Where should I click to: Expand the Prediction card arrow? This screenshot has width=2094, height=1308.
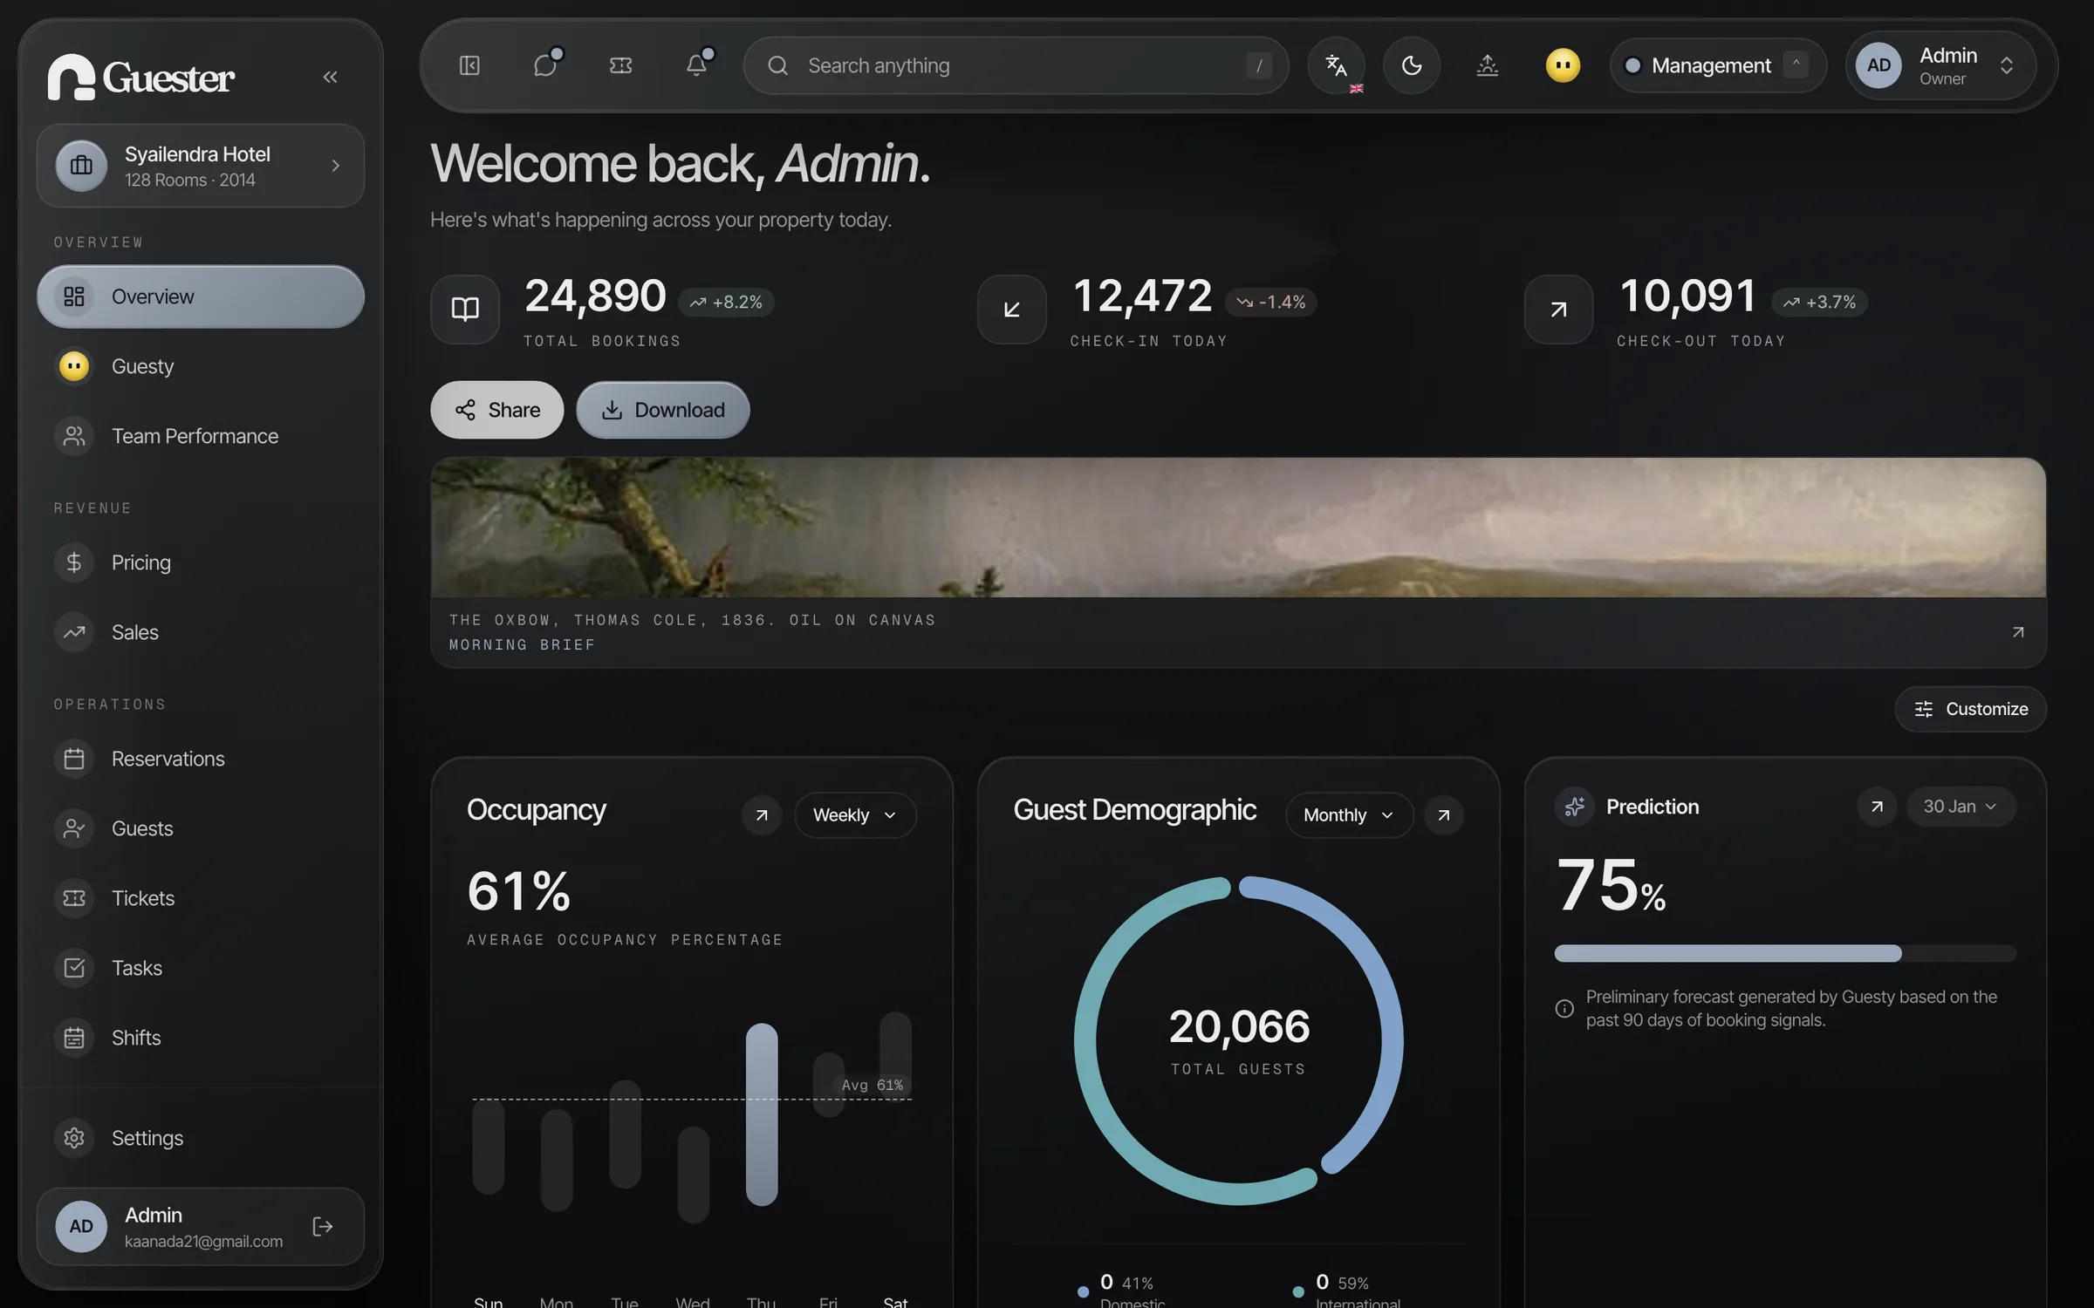tap(1877, 807)
